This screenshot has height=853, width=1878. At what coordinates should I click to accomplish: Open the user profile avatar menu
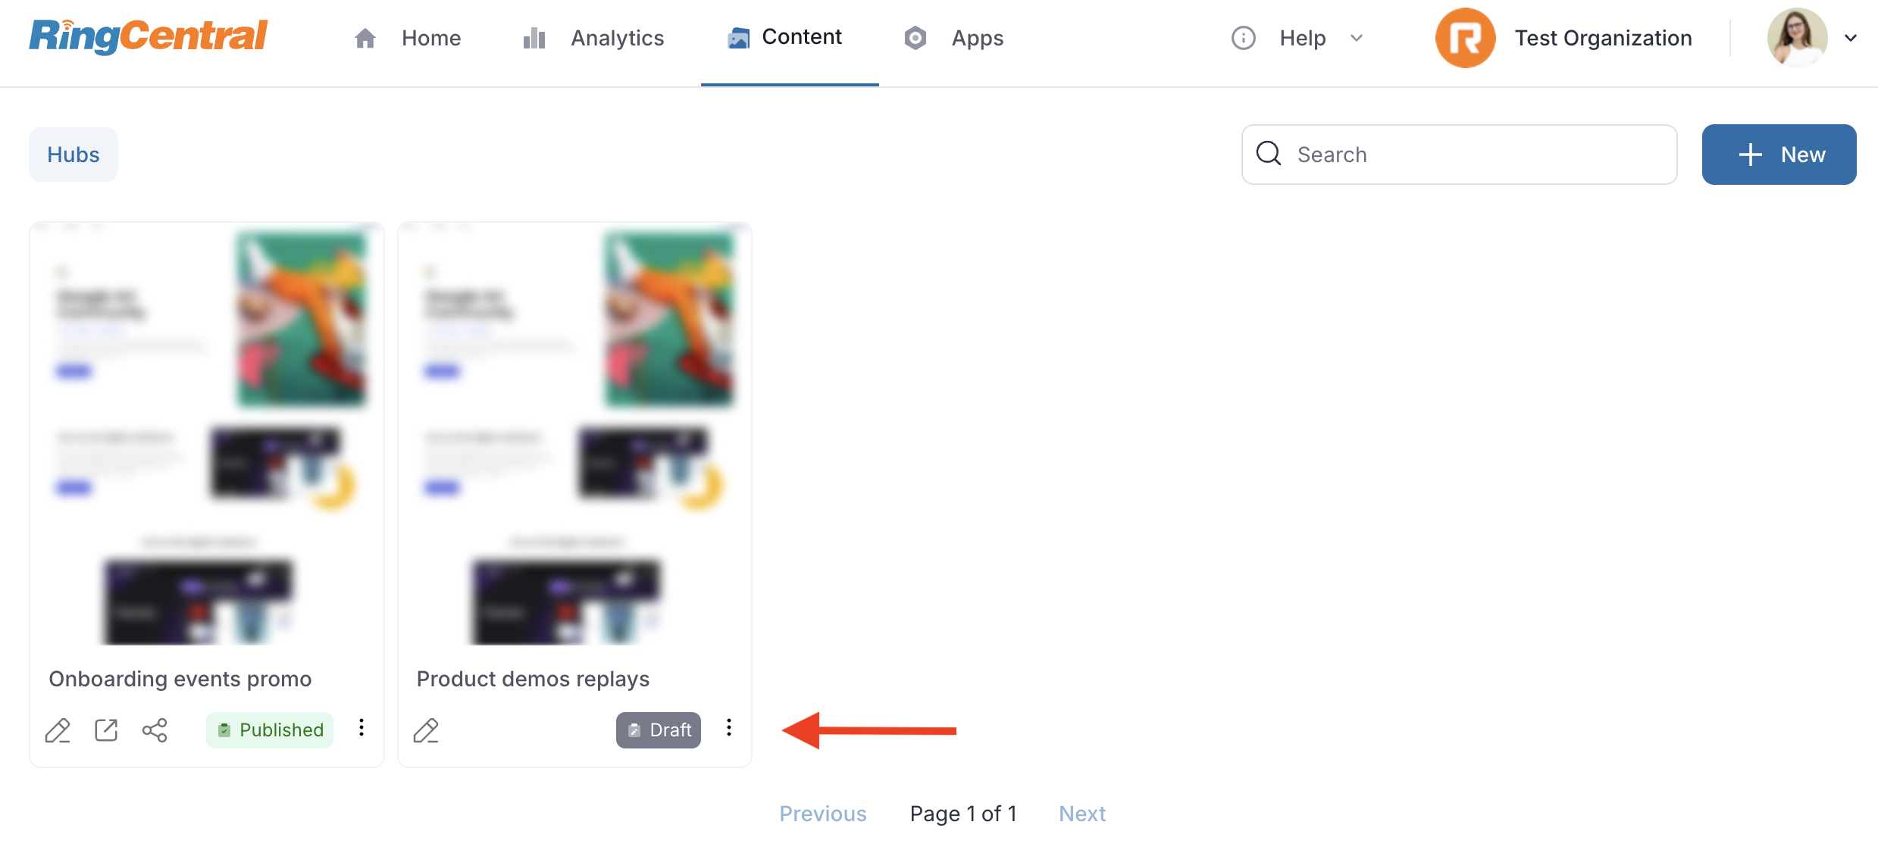[x=1797, y=38]
